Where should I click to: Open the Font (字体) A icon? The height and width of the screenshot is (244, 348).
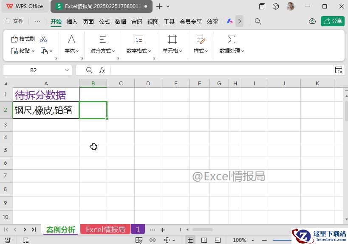point(71,39)
